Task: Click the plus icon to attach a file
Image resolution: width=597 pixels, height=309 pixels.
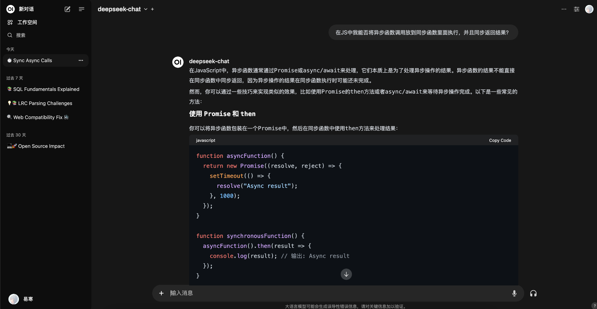Action: (161, 293)
